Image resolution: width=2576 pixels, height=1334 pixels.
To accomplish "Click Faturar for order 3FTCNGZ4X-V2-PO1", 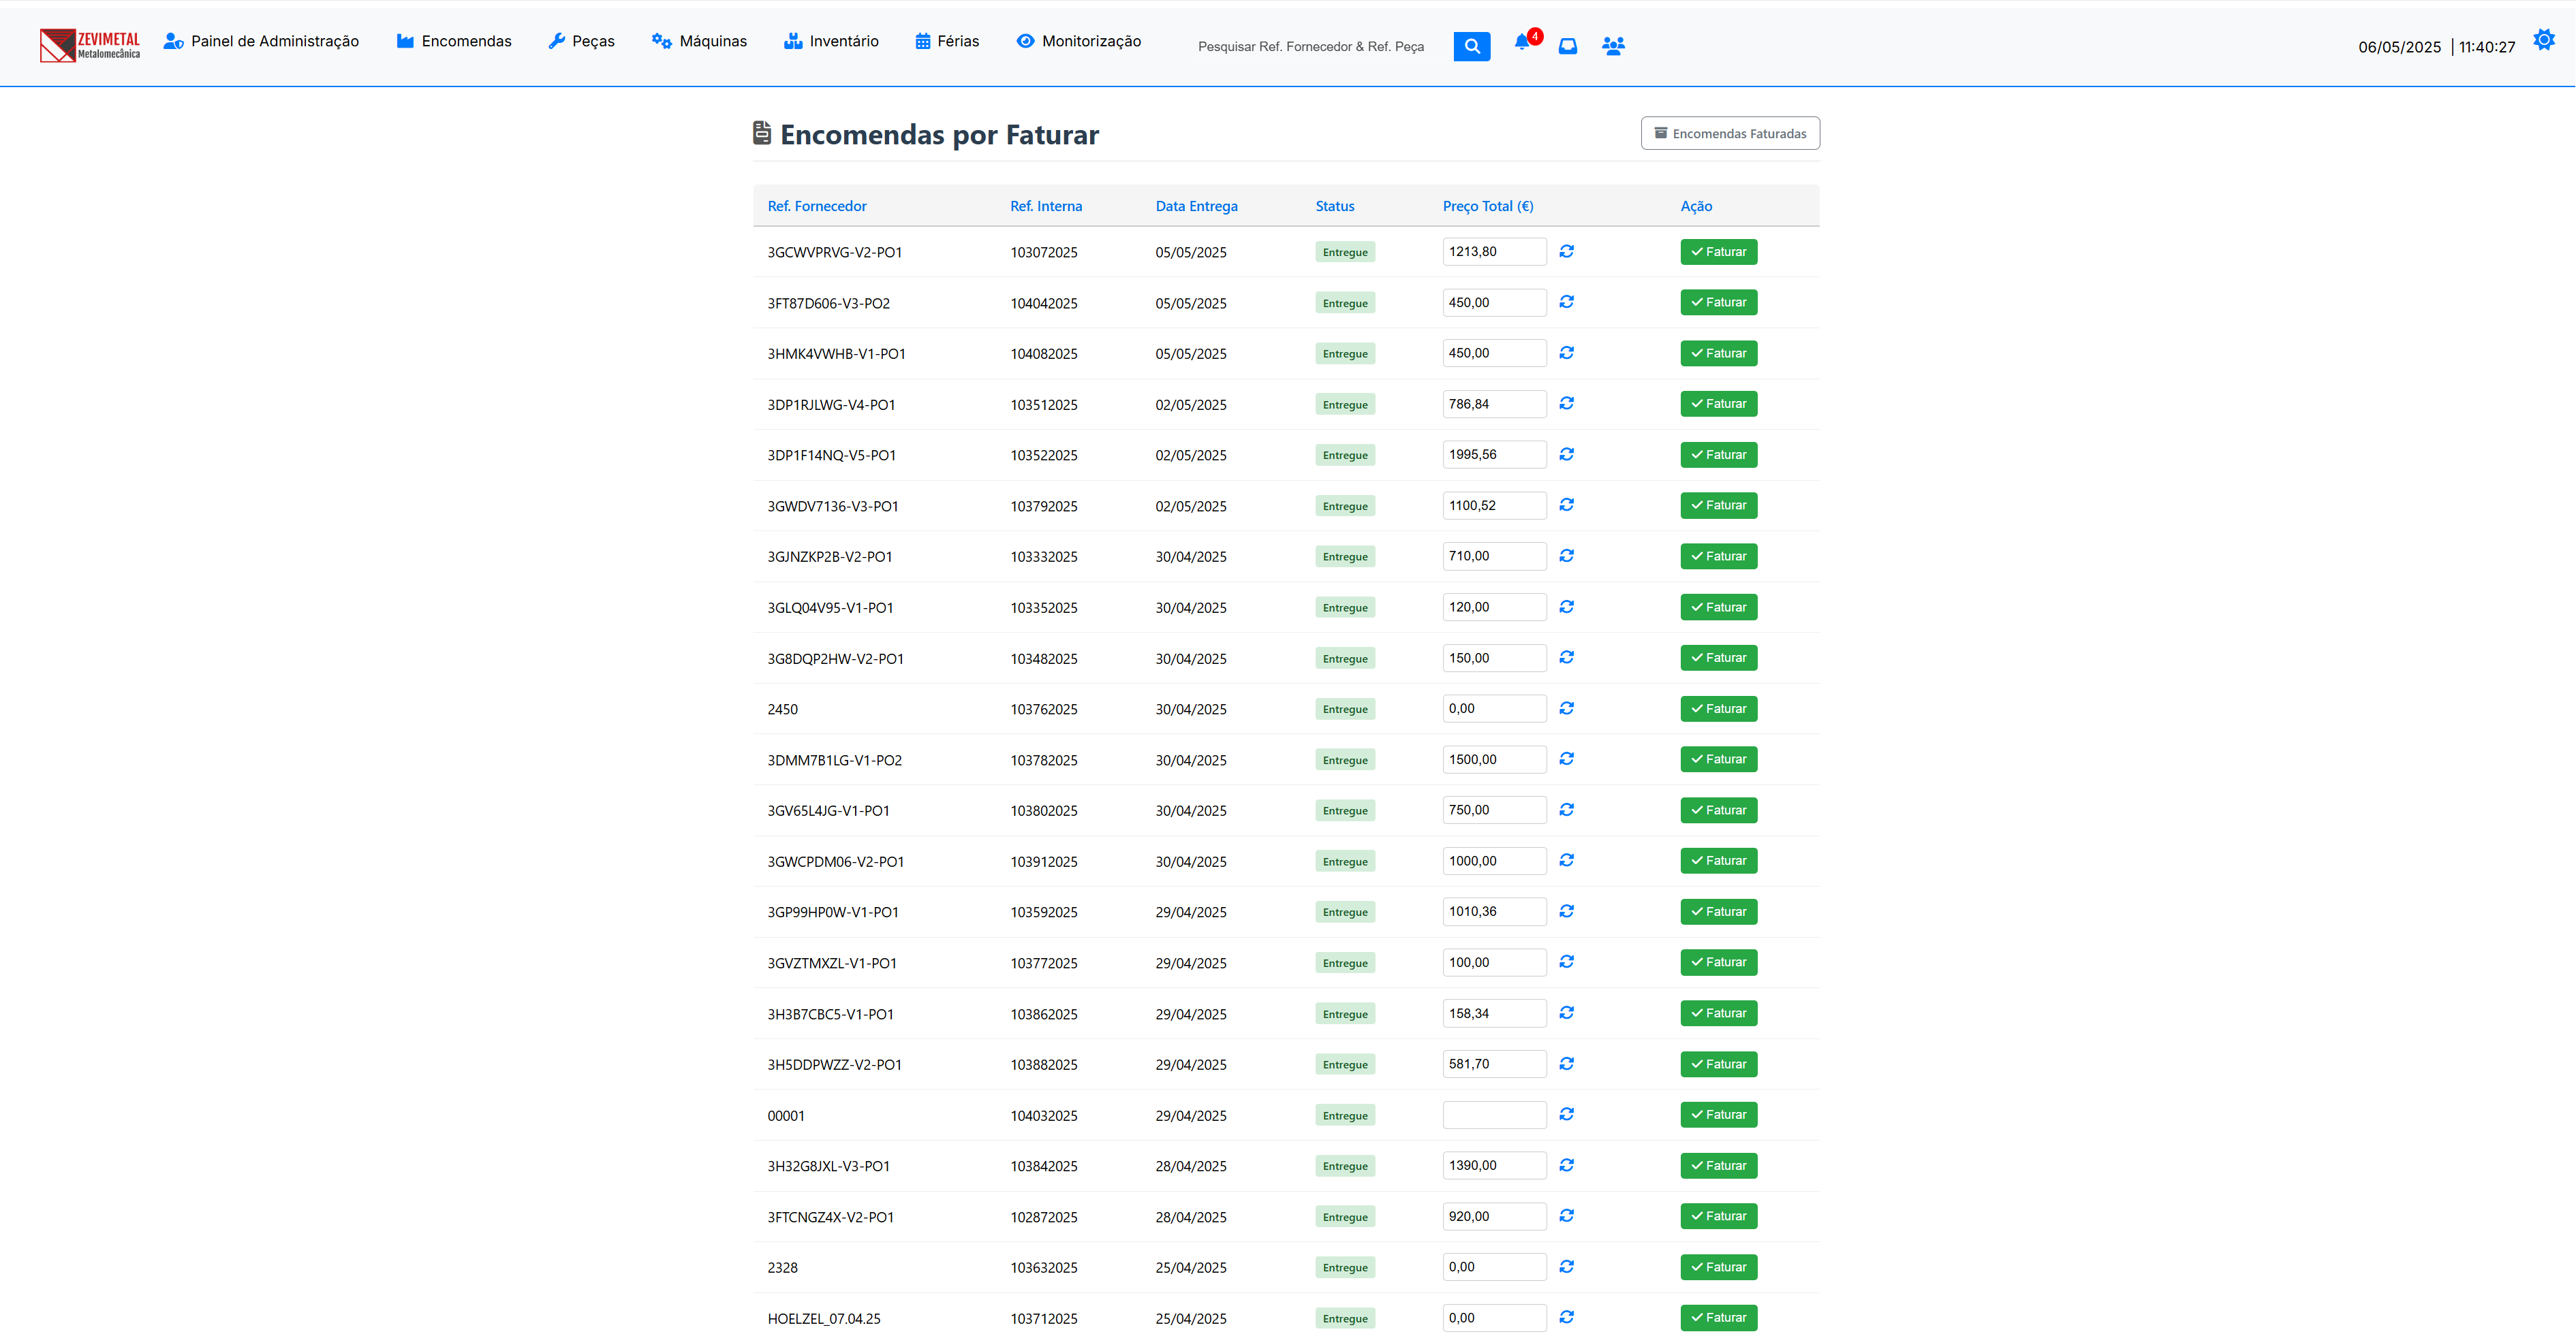I will (1718, 1216).
